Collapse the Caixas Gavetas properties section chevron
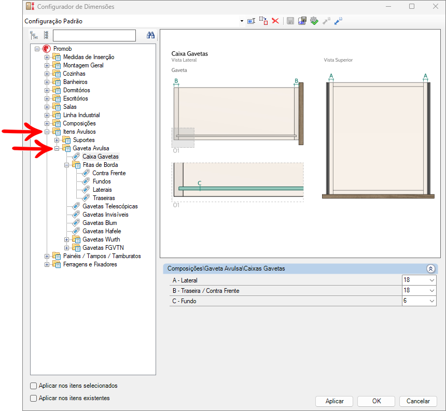446x411 pixels. pyautogui.click(x=430, y=268)
